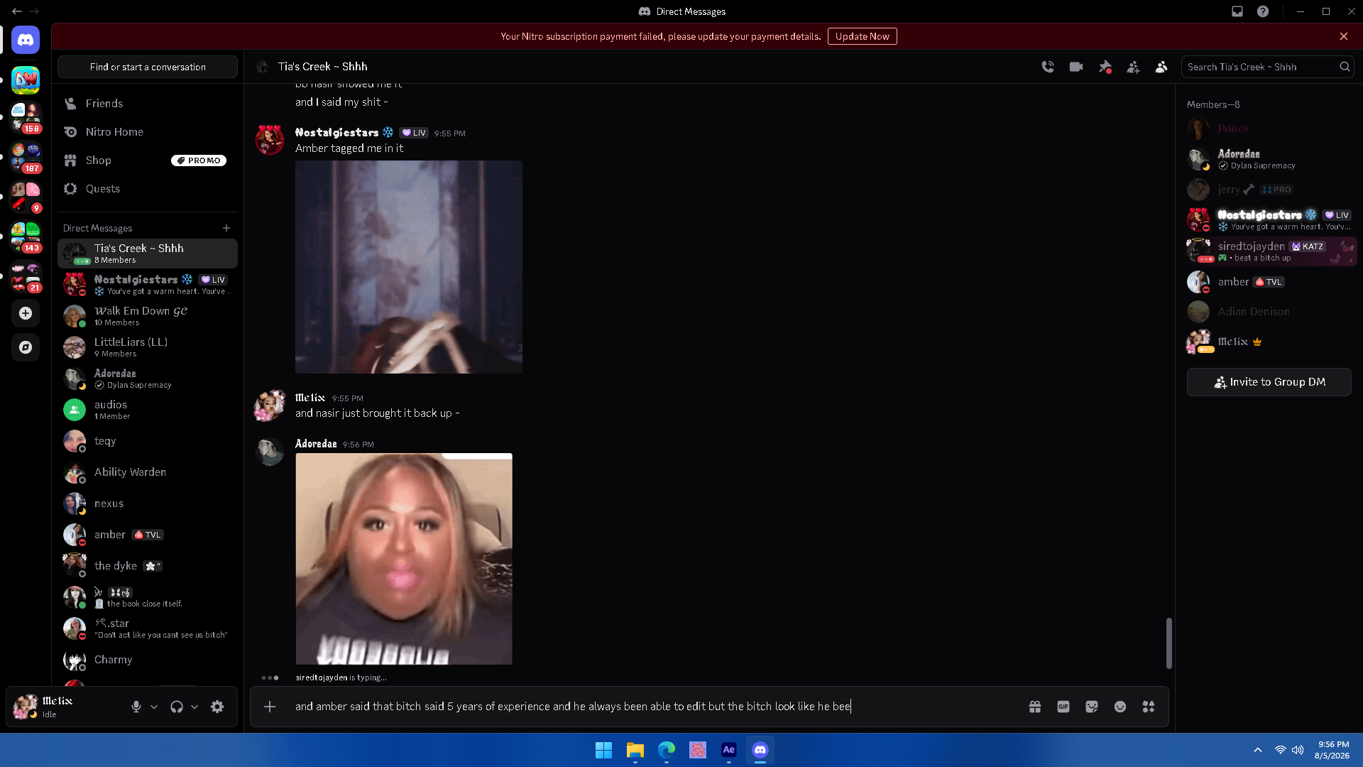Open File Explorer from the taskbar
1363x767 pixels.
click(635, 750)
